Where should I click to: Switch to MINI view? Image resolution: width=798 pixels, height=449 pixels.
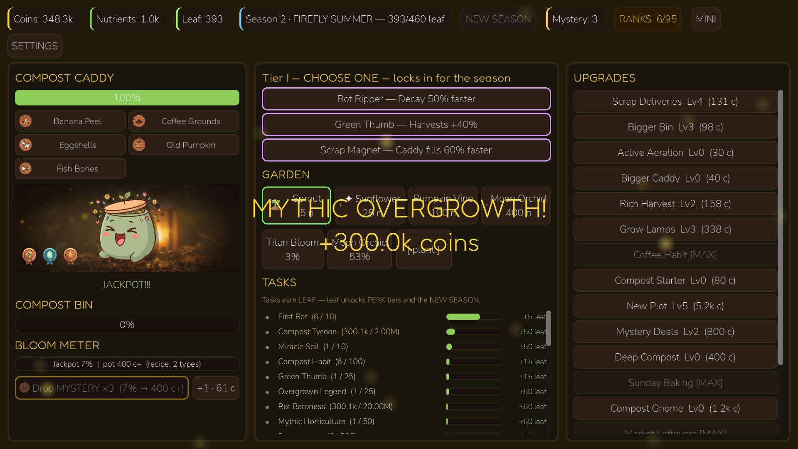(706, 19)
